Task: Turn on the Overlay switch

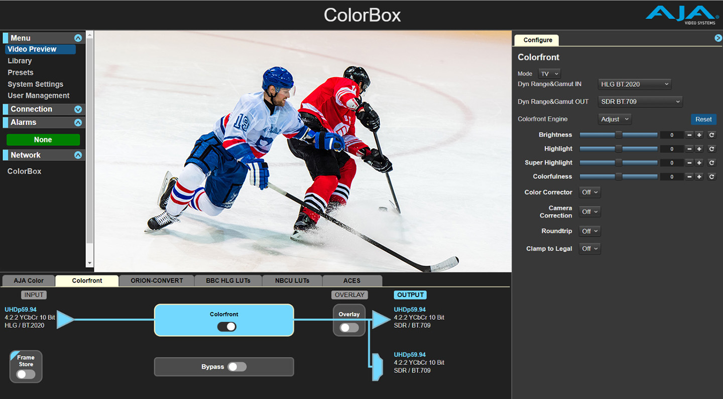Action: pos(349,328)
